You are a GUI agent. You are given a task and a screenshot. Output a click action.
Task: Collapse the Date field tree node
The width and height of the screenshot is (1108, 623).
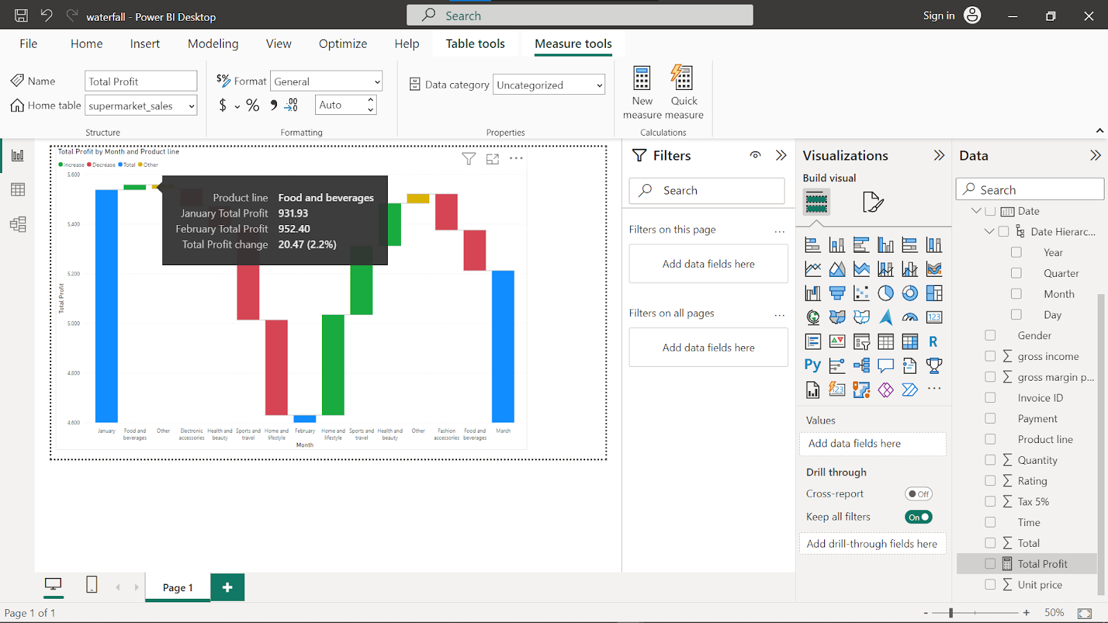click(x=976, y=210)
